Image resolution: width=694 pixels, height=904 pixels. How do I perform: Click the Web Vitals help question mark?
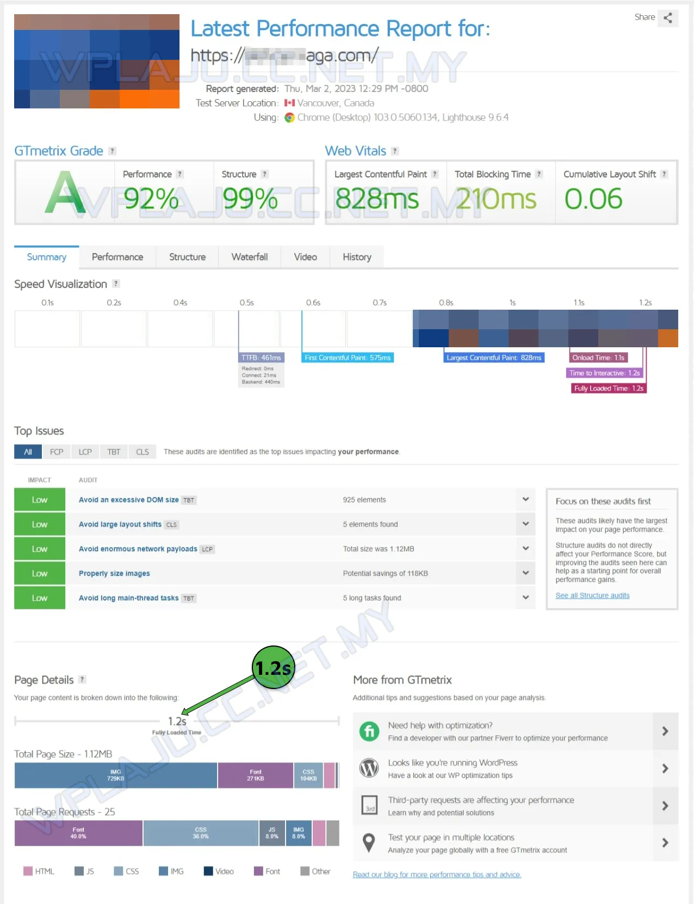pyautogui.click(x=395, y=151)
